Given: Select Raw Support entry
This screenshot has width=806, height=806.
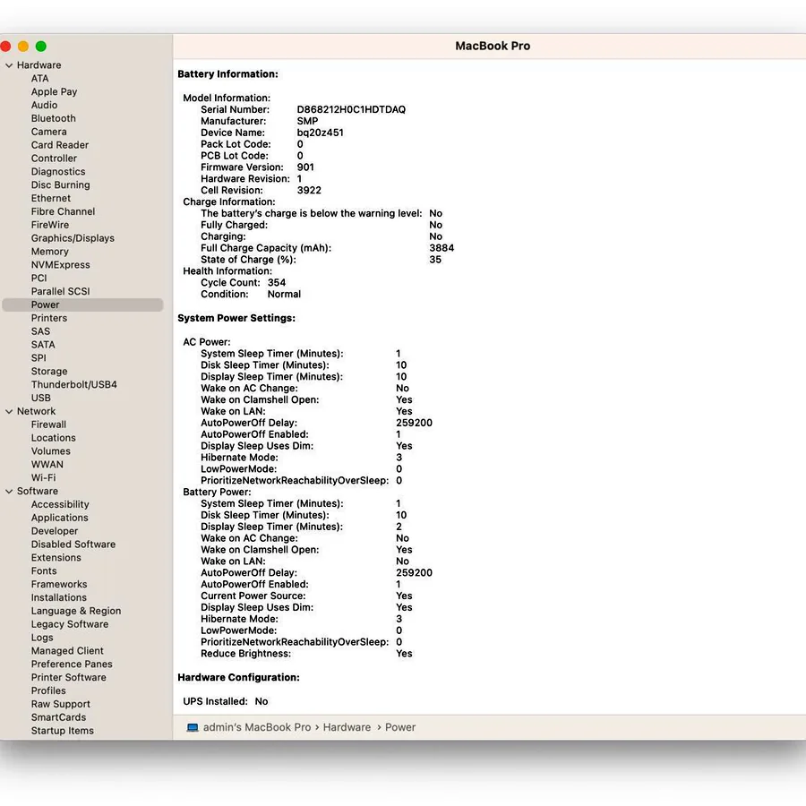Looking at the screenshot, I should 60,704.
